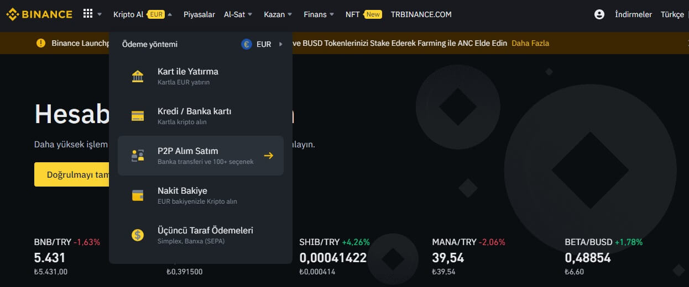689x287 pixels.
Task: Click the New badge beside NFT
Action: (x=373, y=14)
